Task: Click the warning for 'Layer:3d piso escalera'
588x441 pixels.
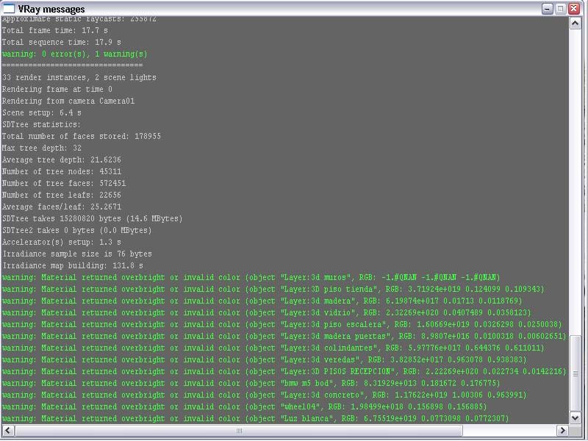Action: (282, 324)
